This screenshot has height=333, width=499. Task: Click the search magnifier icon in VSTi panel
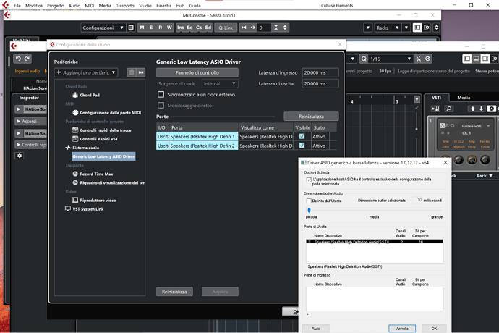click(448, 109)
